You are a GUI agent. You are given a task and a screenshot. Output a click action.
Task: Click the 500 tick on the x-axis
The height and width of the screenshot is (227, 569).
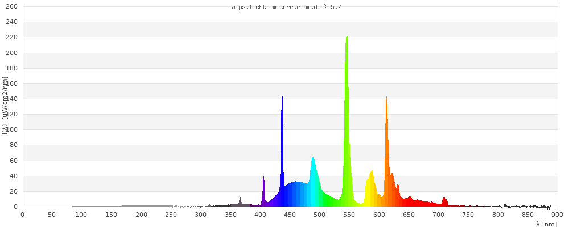click(320, 214)
